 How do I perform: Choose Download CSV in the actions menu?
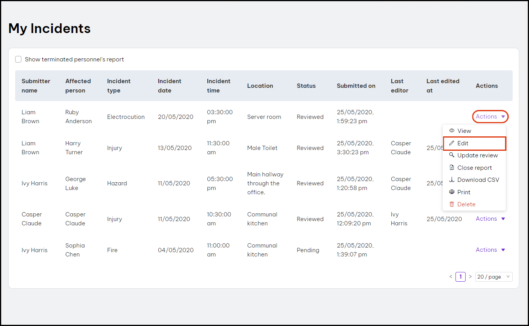coord(478,180)
